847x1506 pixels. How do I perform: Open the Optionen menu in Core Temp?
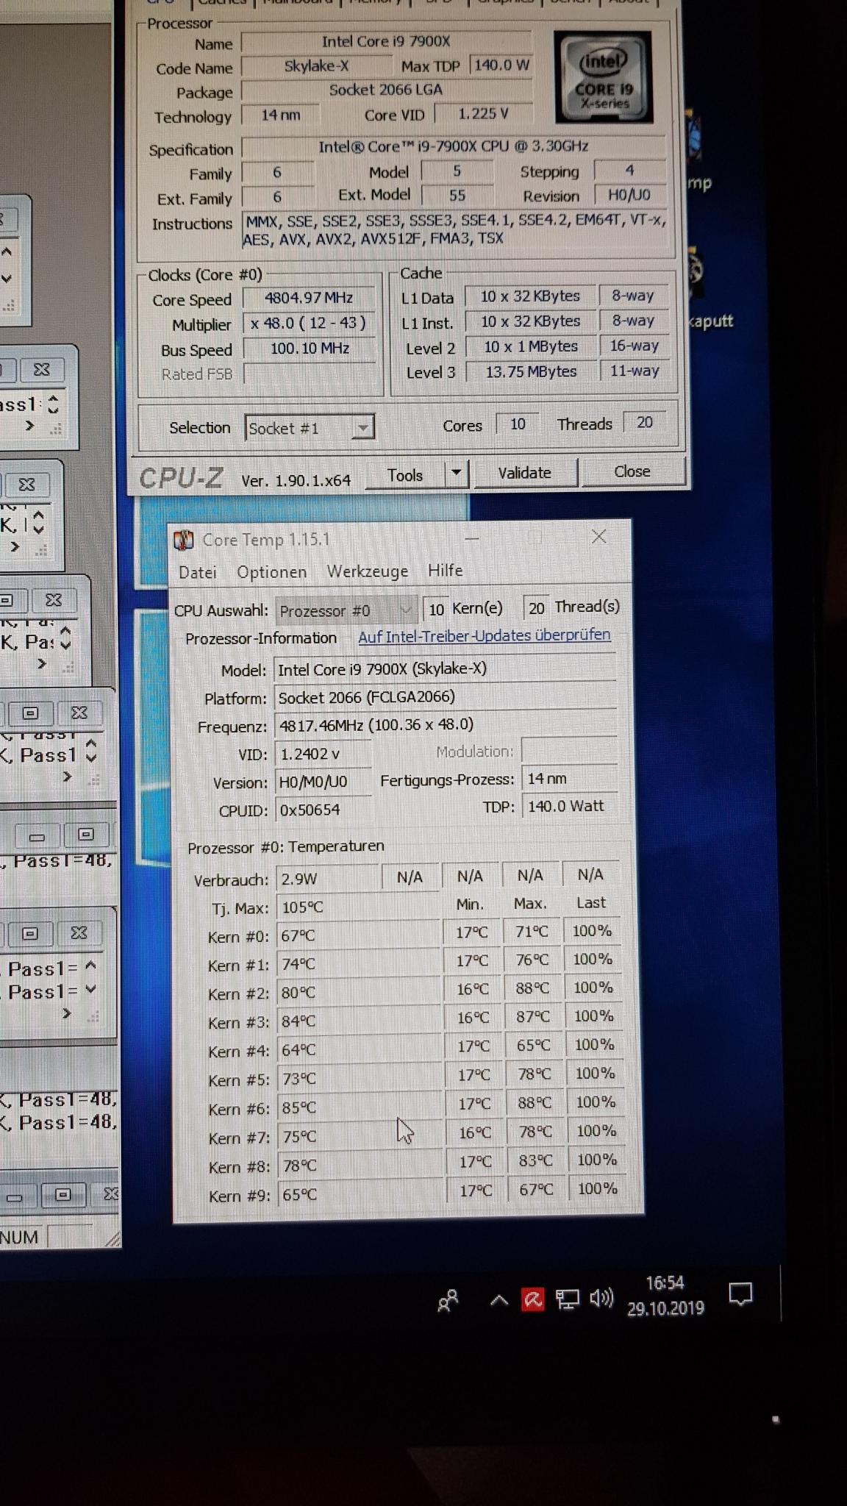(x=271, y=572)
